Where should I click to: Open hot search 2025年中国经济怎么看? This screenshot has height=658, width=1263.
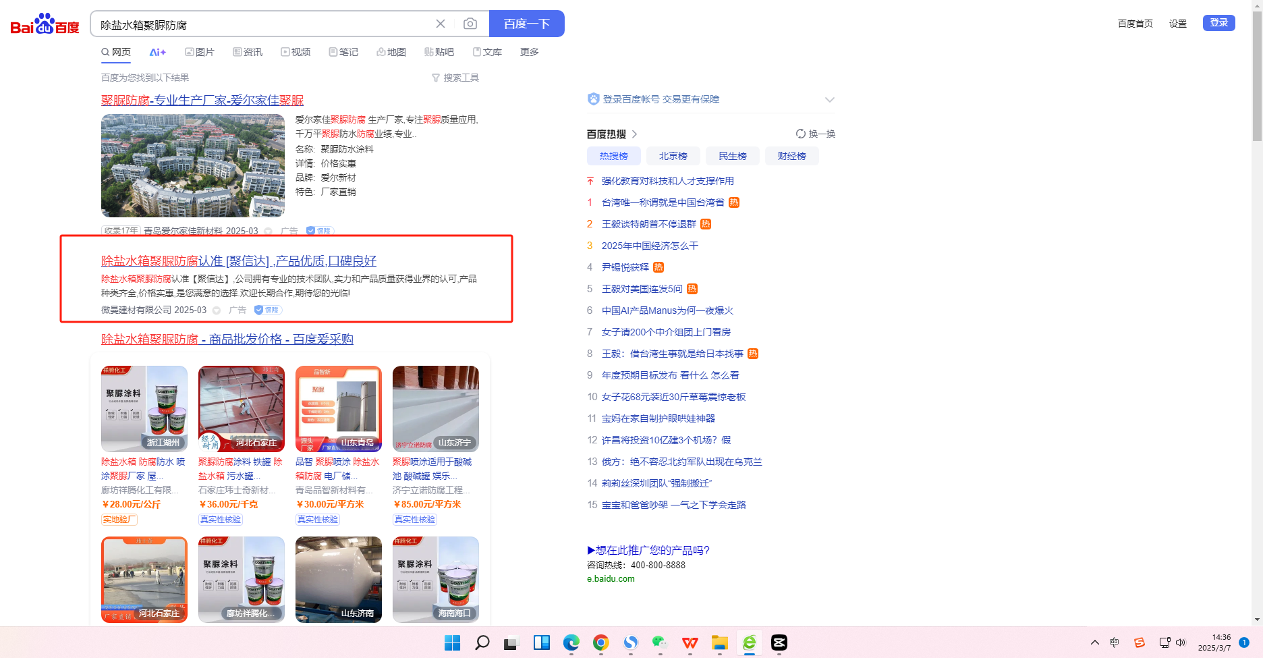point(650,246)
